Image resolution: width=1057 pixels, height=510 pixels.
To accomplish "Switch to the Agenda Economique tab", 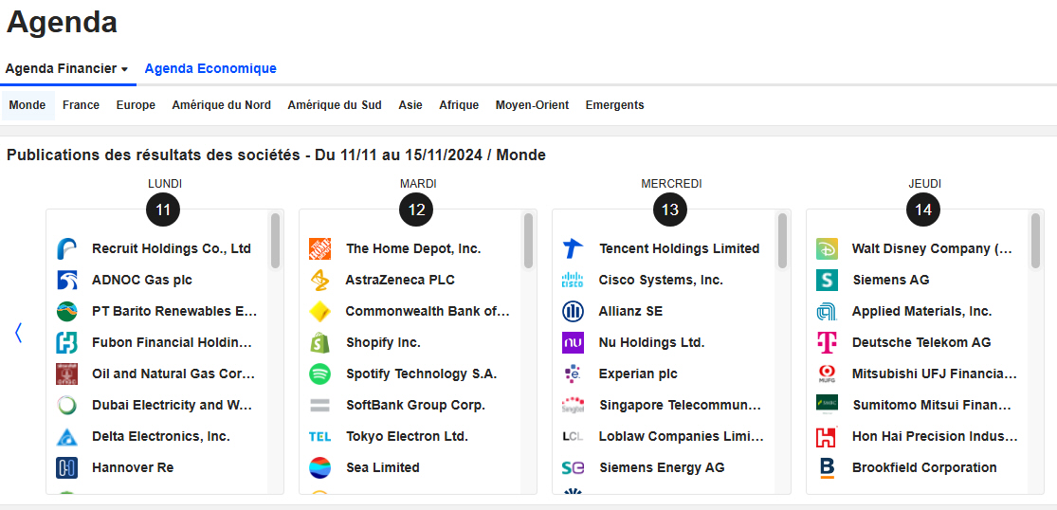I will [210, 69].
